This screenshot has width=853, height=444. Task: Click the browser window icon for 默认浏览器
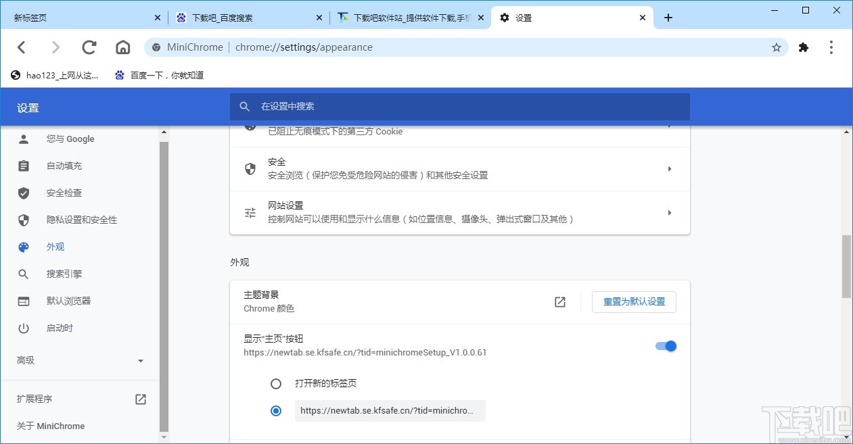[24, 301]
